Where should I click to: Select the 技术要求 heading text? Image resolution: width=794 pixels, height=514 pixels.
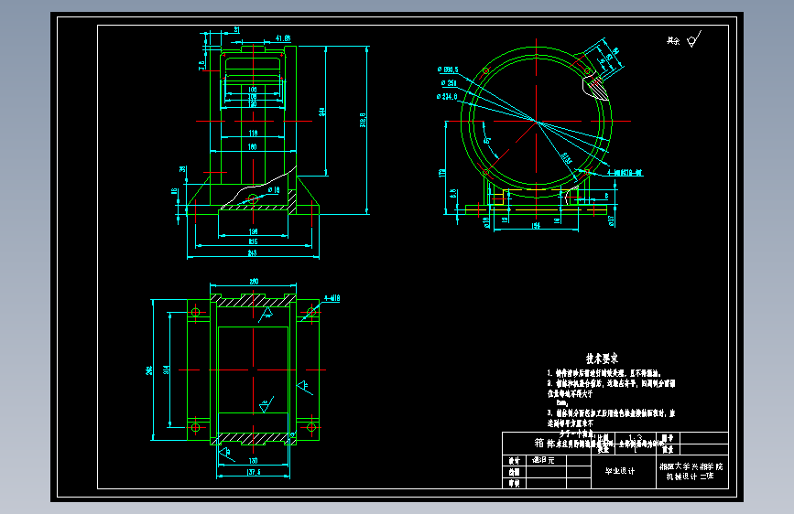point(602,359)
